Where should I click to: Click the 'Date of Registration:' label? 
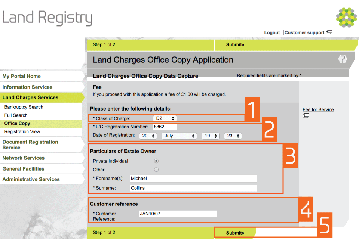click(x=114, y=135)
